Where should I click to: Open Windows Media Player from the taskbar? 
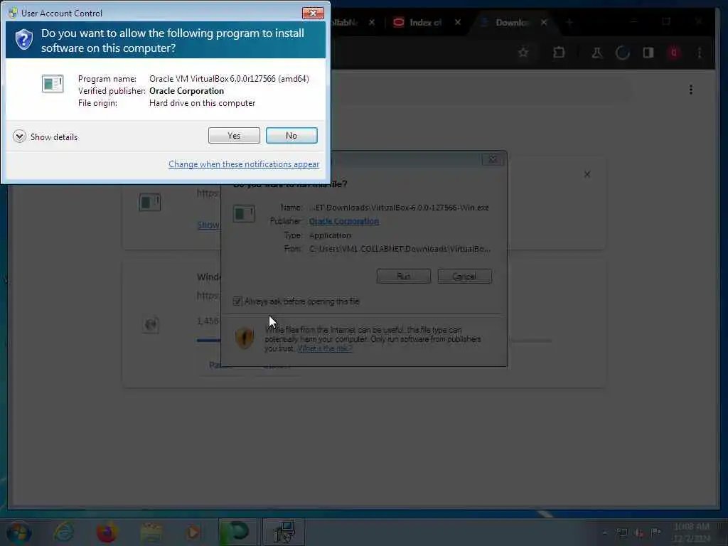coord(193,532)
